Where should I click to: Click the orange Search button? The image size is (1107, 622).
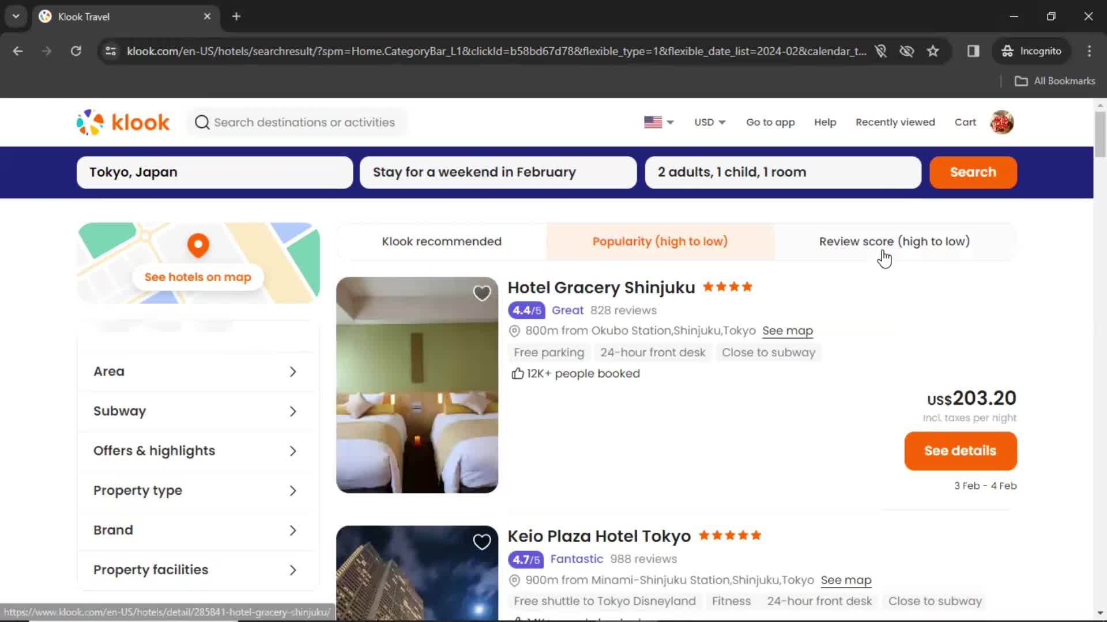[973, 172]
